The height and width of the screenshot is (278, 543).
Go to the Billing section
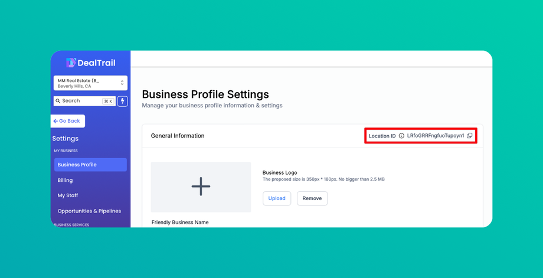tap(66, 180)
